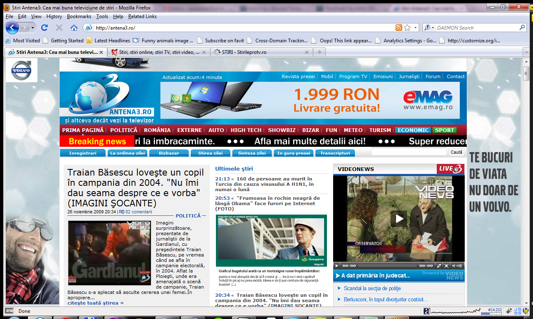Open the ECONOMIC navigation section

point(413,130)
